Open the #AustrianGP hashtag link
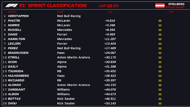 click(x=176, y=7)
